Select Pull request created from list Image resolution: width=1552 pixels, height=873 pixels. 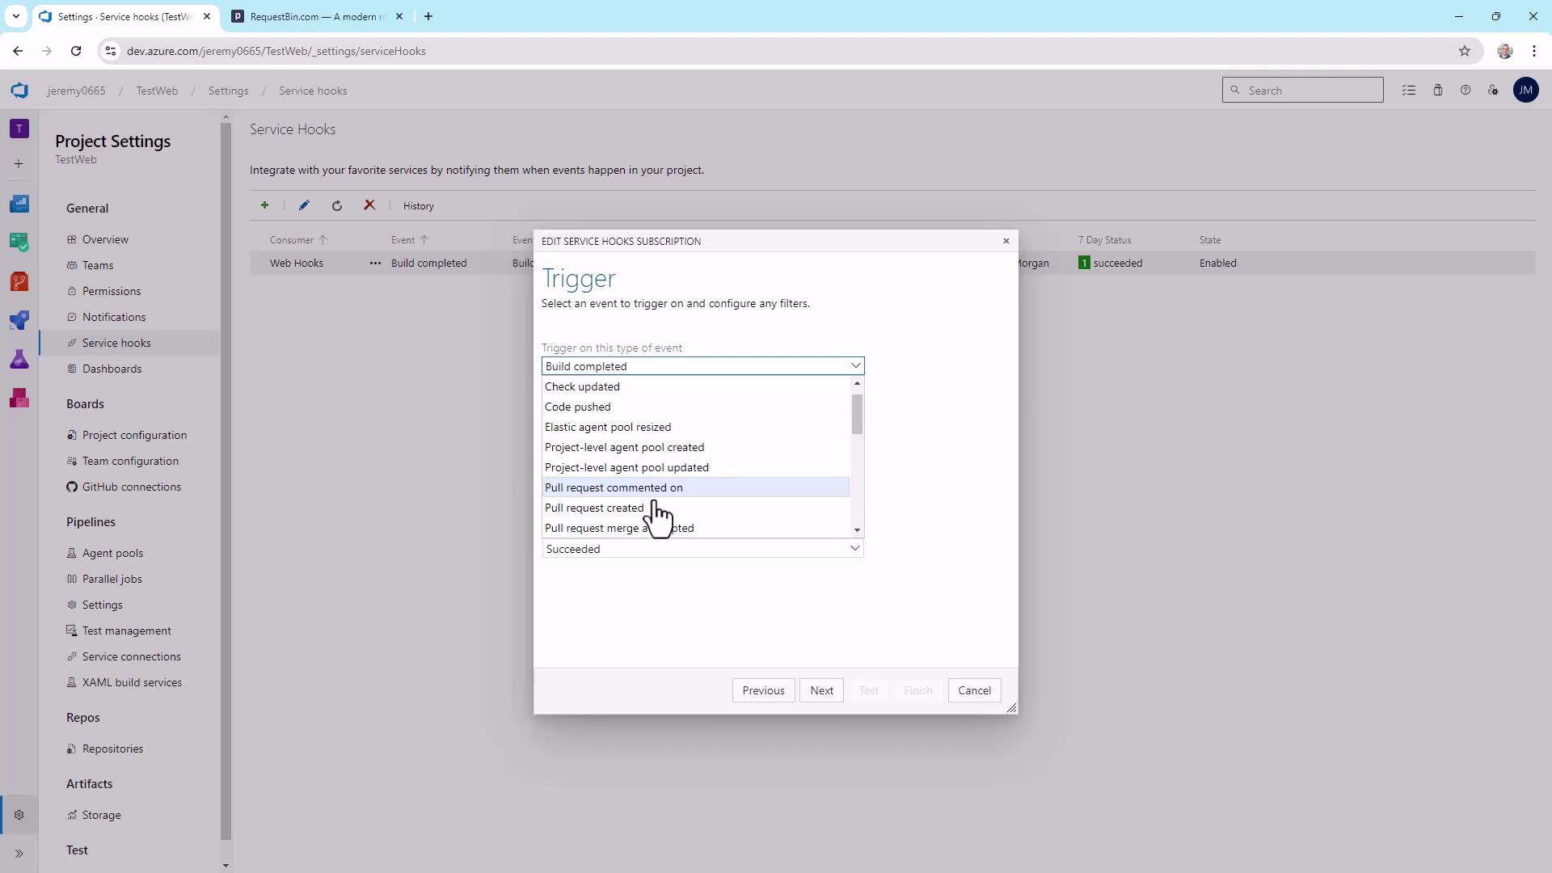click(594, 508)
